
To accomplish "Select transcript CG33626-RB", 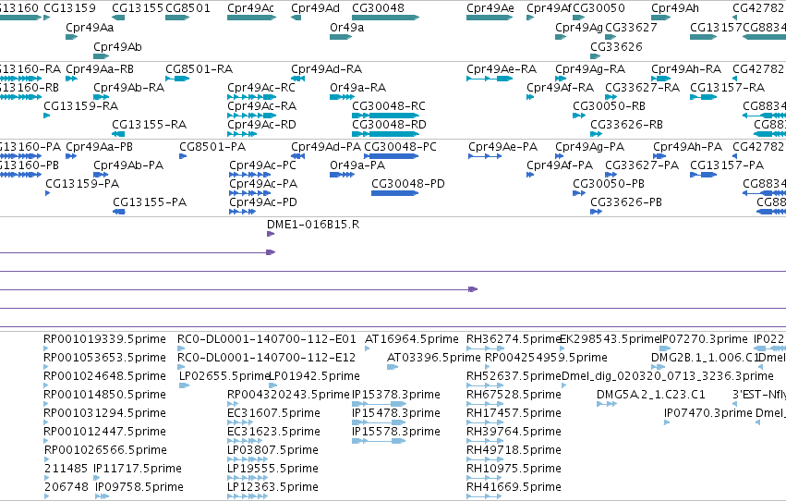I will pos(596,134).
